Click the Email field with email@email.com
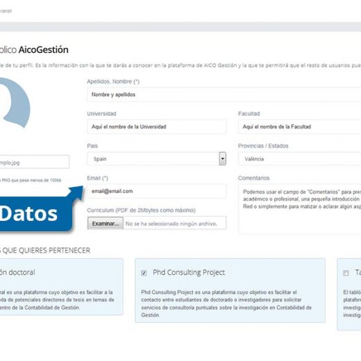Viewport: 361px width, 361px height. click(157, 191)
